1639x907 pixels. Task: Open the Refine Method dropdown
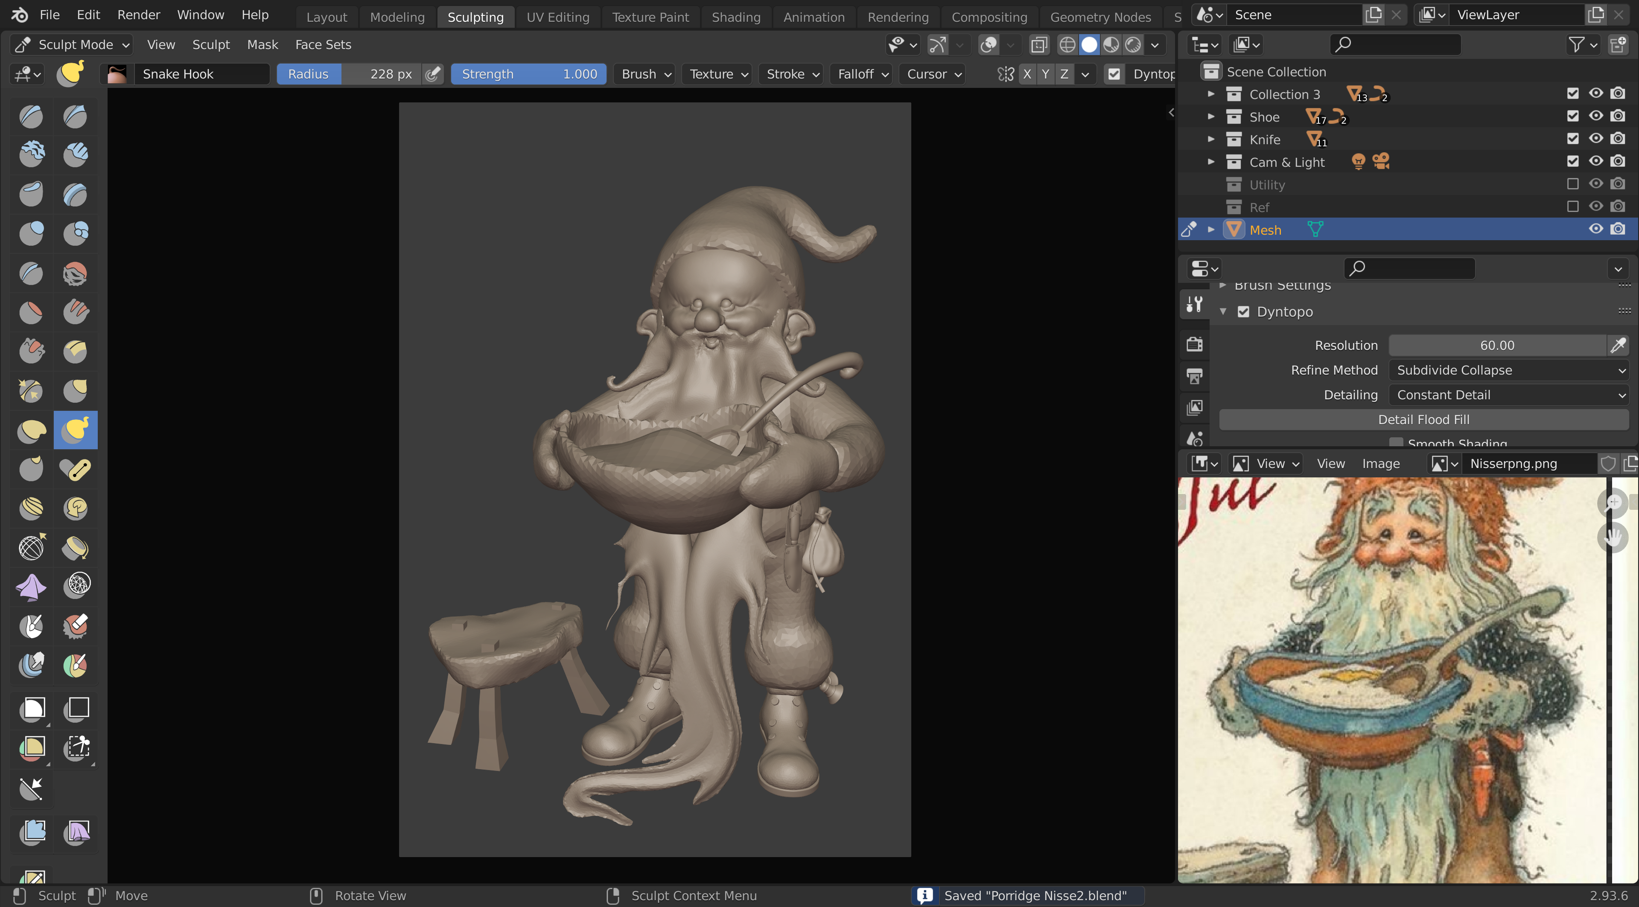pos(1508,370)
